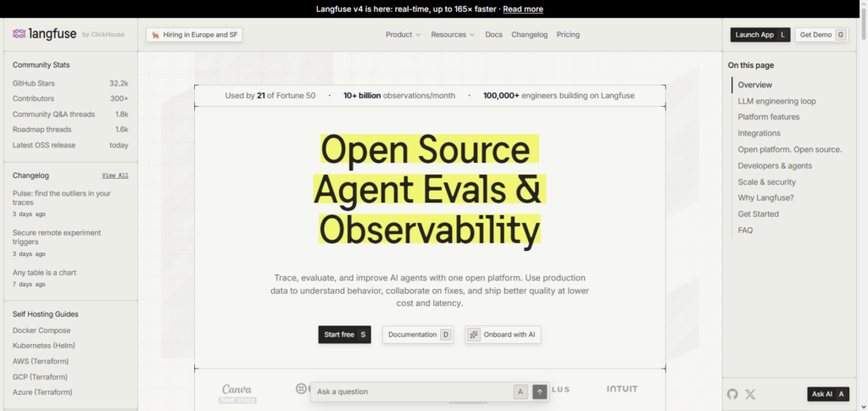Open Docker Compose self hosting guide

click(42, 330)
